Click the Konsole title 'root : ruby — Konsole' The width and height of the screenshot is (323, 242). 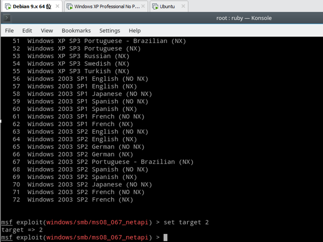pos(244,18)
